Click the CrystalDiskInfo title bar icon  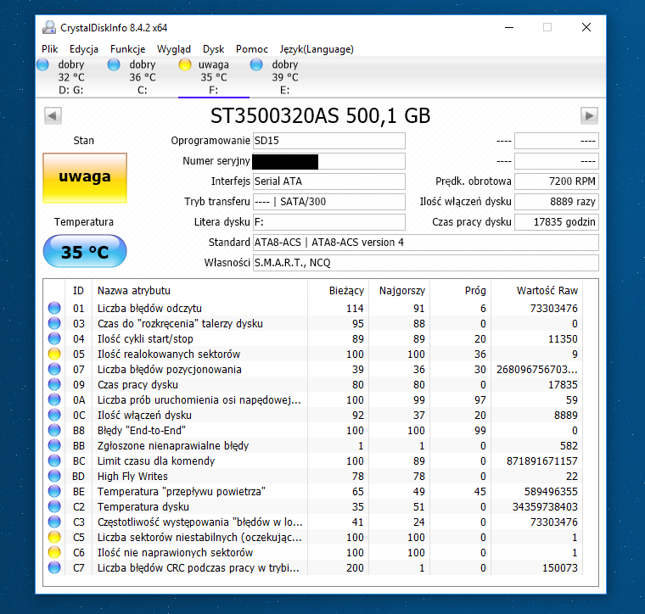pyautogui.click(x=49, y=27)
